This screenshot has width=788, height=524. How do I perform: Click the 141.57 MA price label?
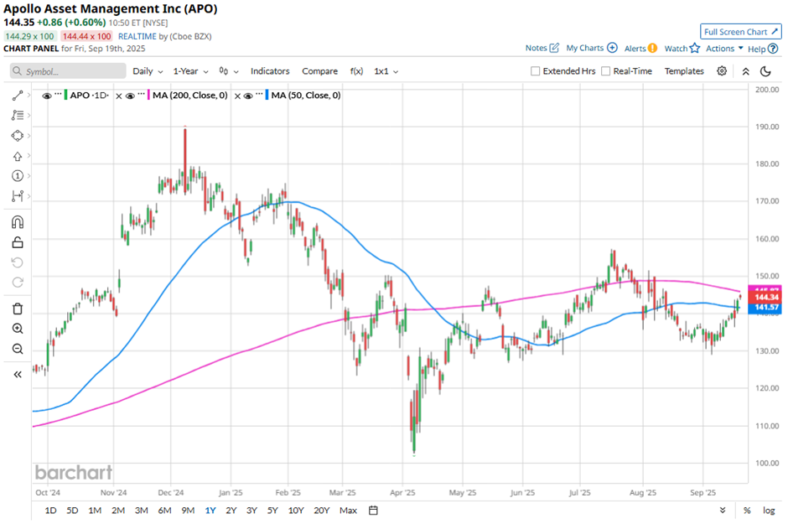(765, 308)
